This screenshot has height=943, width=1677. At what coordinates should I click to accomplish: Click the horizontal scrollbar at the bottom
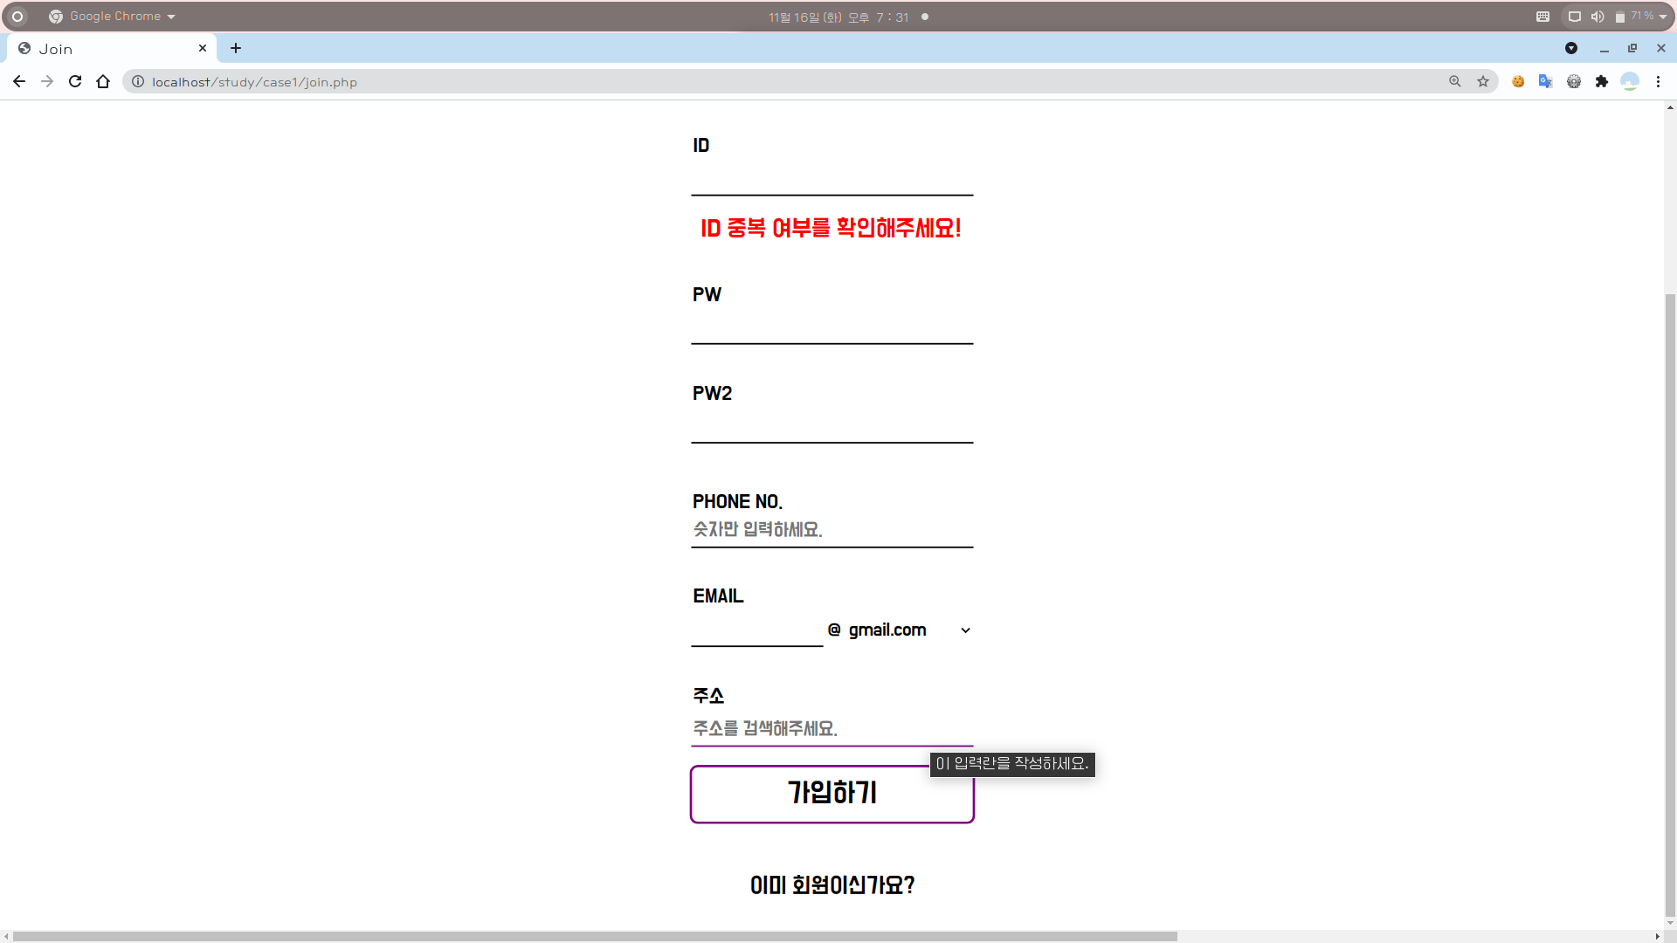click(594, 936)
